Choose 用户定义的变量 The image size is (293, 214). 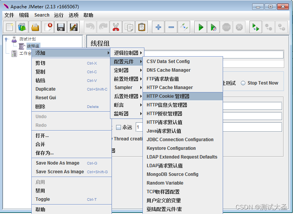(183, 200)
